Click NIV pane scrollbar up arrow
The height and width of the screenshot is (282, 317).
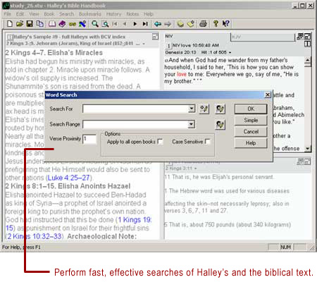click(308, 60)
